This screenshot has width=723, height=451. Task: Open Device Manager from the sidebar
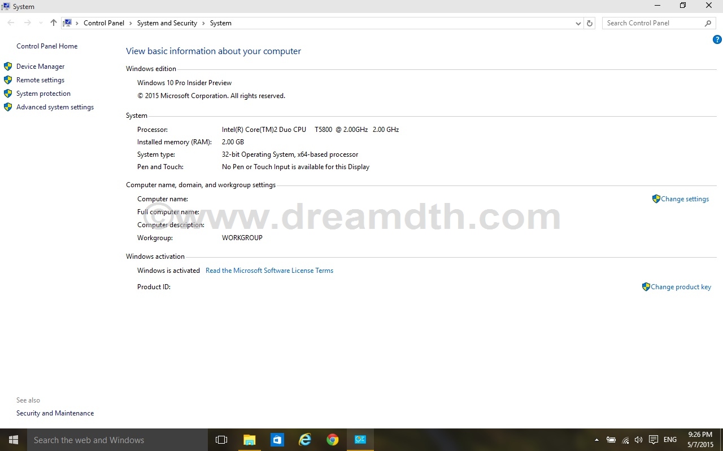(x=40, y=67)
